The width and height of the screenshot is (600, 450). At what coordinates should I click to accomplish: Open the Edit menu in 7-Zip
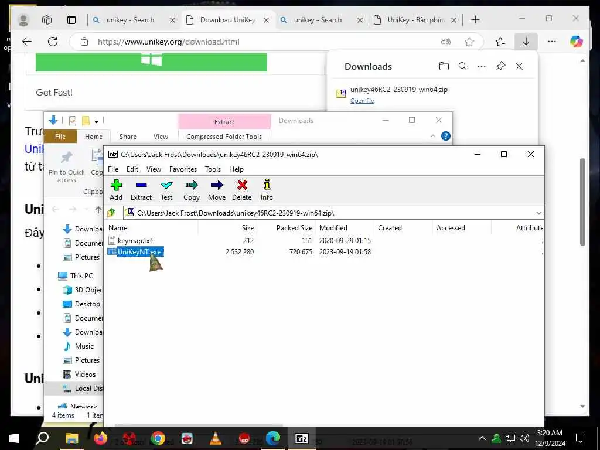point(132,169)
